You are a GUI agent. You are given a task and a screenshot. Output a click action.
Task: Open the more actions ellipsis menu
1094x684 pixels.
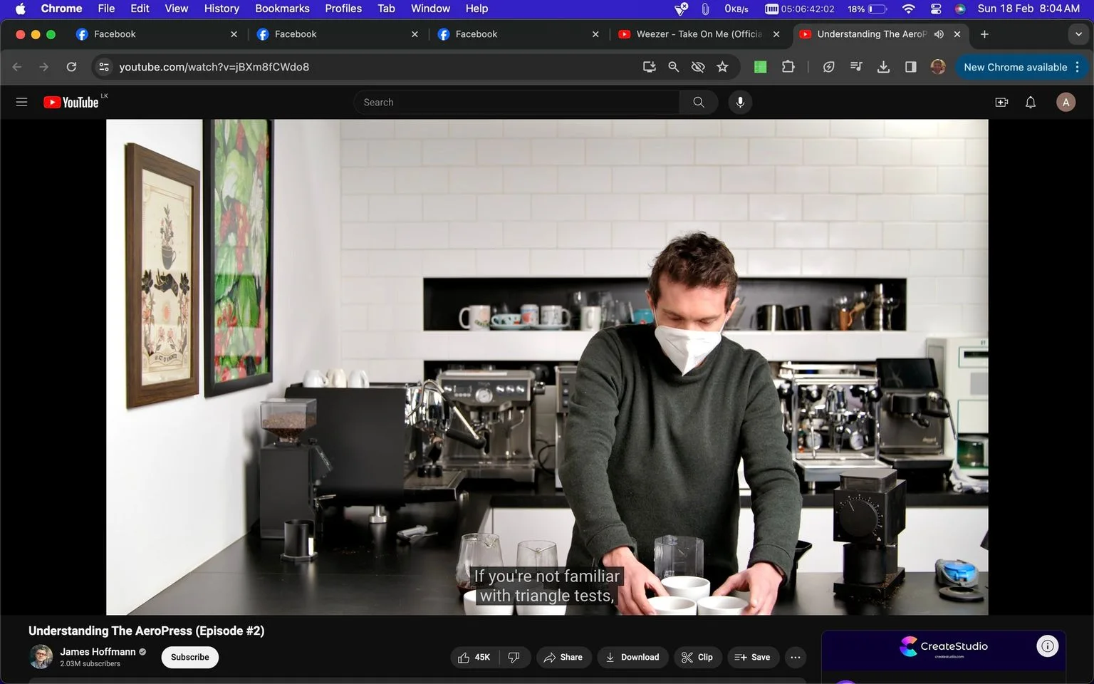coord(796,657)
